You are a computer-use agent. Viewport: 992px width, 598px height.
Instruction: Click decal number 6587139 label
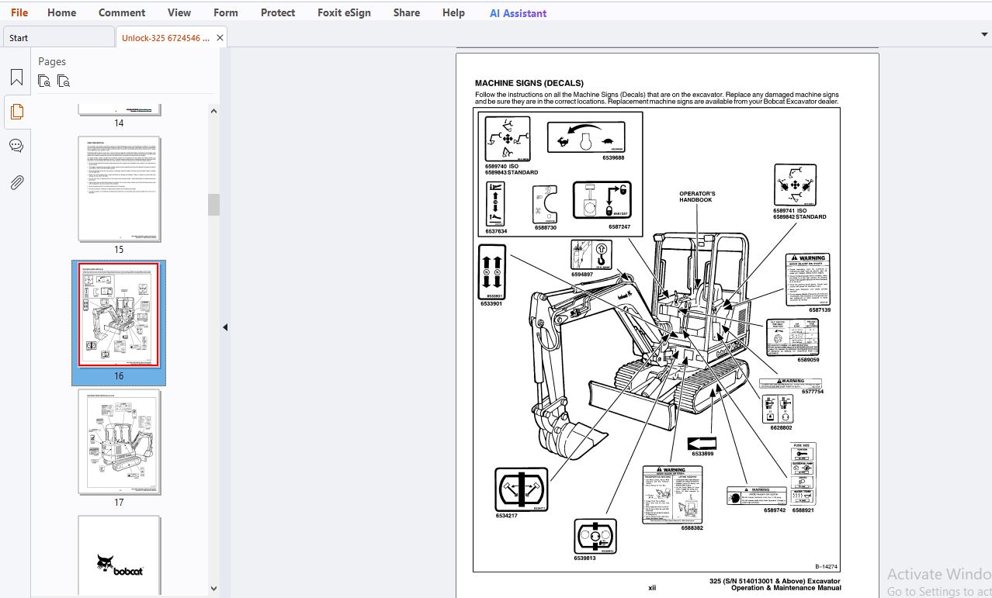point(819,309)
